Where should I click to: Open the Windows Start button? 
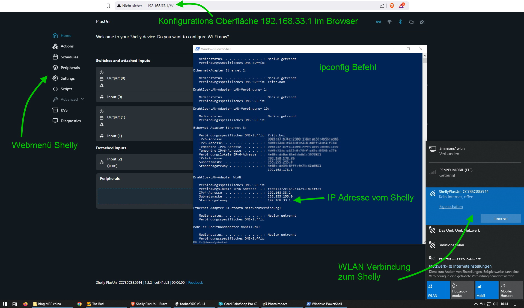[5, 304]
